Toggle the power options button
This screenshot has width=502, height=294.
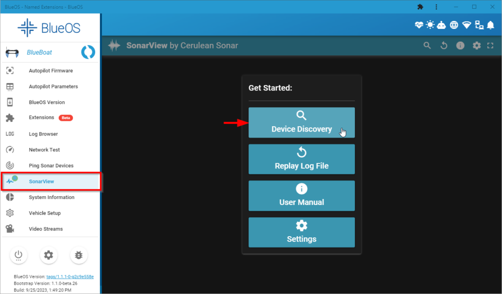coord(19,255)
